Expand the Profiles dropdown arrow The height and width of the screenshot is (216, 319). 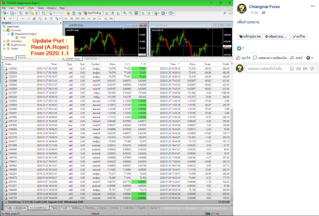(x=15, y=13)
